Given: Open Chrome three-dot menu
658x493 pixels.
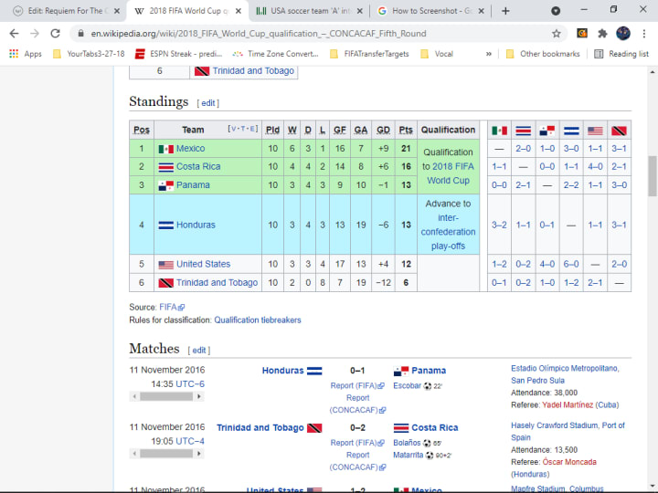Looking at the screenshot, I should 644,34.
